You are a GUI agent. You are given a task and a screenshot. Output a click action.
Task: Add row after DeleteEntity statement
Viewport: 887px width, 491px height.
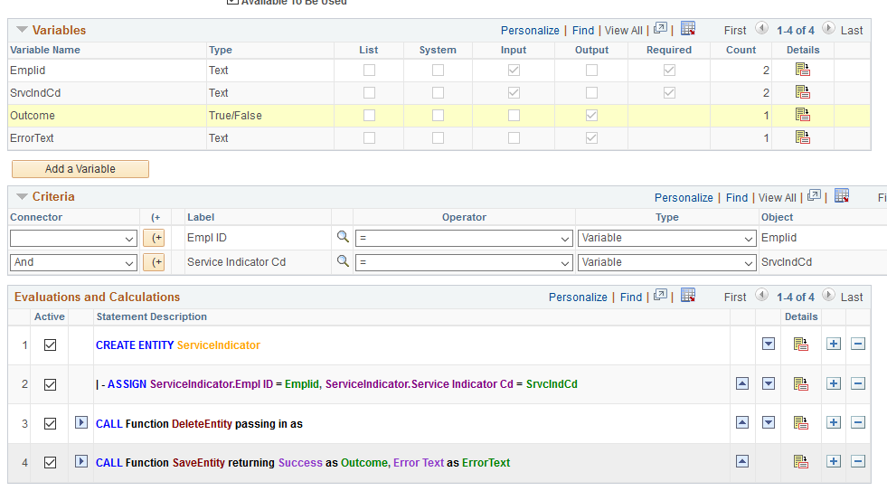[834, 422]
